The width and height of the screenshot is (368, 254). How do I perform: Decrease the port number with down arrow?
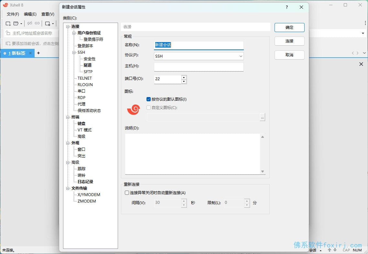pyautogui.click(x=184, y=82)
